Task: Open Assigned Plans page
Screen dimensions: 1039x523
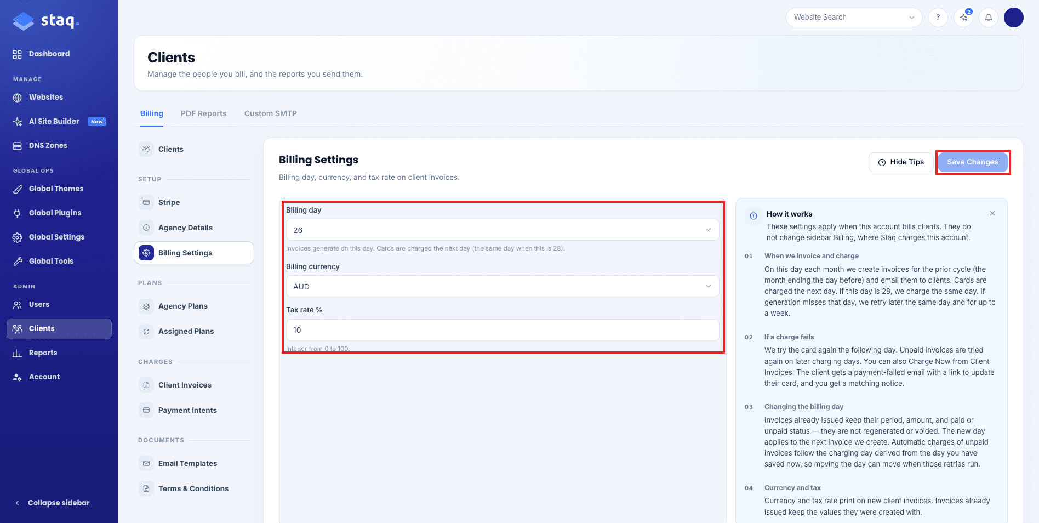Action: click(194, 331)
